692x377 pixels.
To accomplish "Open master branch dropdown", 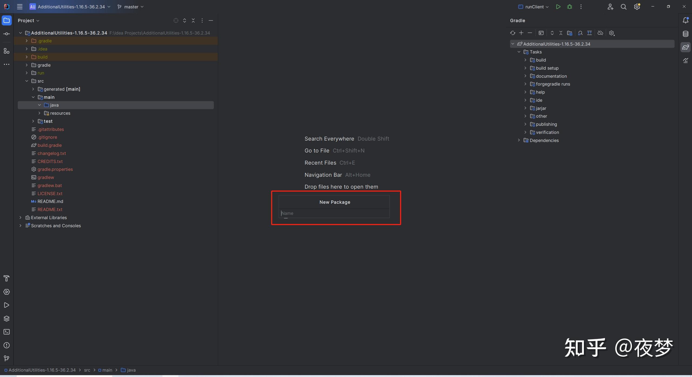I will [131, 7].
